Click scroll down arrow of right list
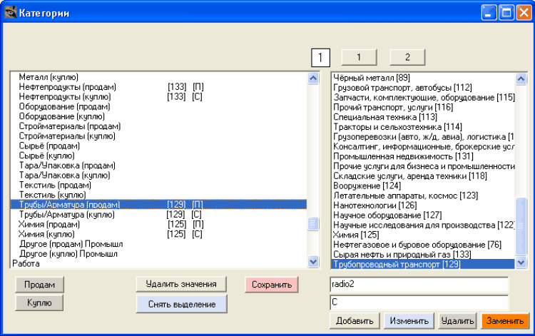Image resolution: width=535 pixels, height=336 pixels. [521, 263]
